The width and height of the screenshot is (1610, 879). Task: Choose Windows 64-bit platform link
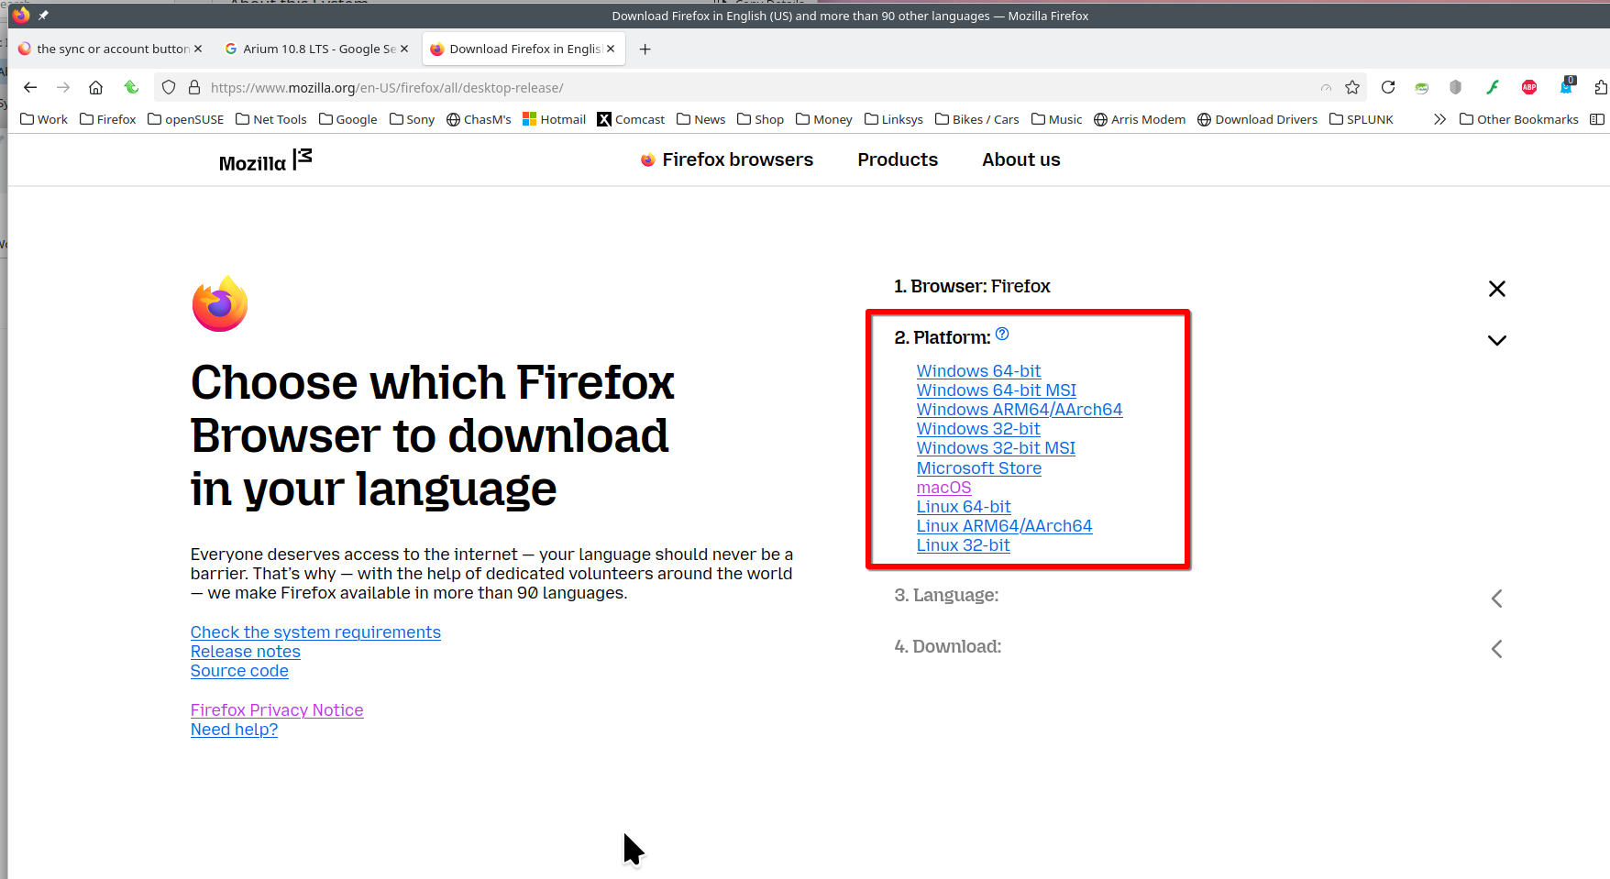[x=978, y=371]
